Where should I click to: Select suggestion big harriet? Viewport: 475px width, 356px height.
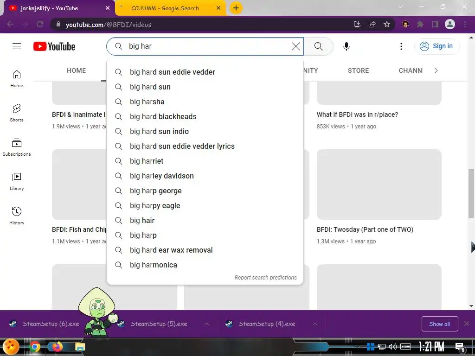tap(205, 161)
